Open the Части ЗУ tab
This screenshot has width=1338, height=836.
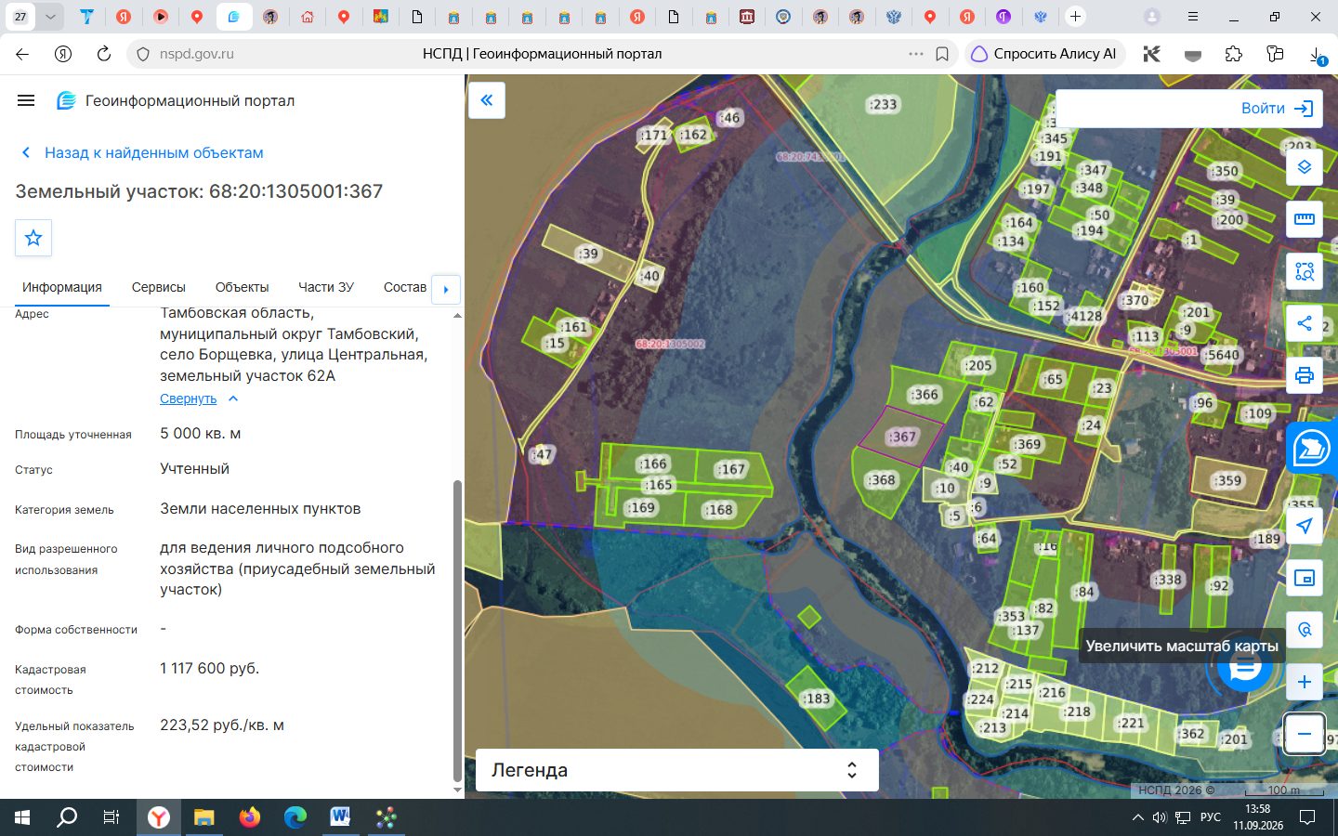(x=326, y=287)
